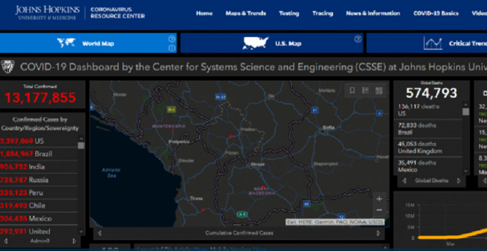Go to previous Global Deaths list page
This screenshot has width=487, height=251.
pyautogui.click(x=402, y=181)
